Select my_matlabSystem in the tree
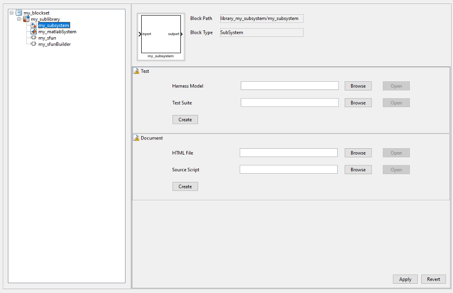This screenshot has width=453, height=293. coord(57,32)
